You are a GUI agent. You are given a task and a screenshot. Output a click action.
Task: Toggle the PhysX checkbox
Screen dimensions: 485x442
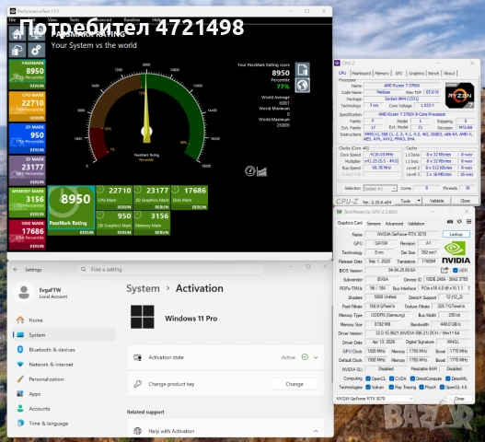[x=421, y=387]
